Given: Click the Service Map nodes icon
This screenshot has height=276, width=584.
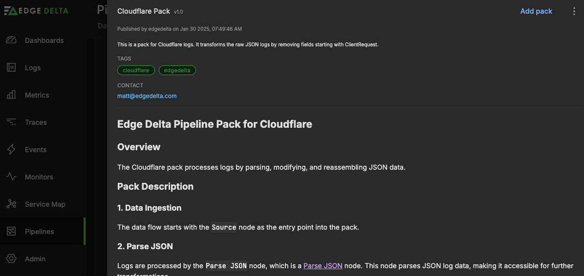Looking at the screenshot, I should 11,204.
